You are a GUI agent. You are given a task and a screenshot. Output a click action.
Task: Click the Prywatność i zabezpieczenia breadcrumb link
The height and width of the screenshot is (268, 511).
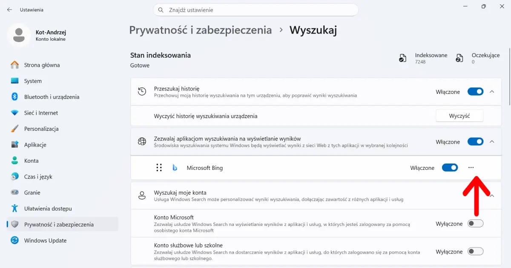click(x=201, y=30)
